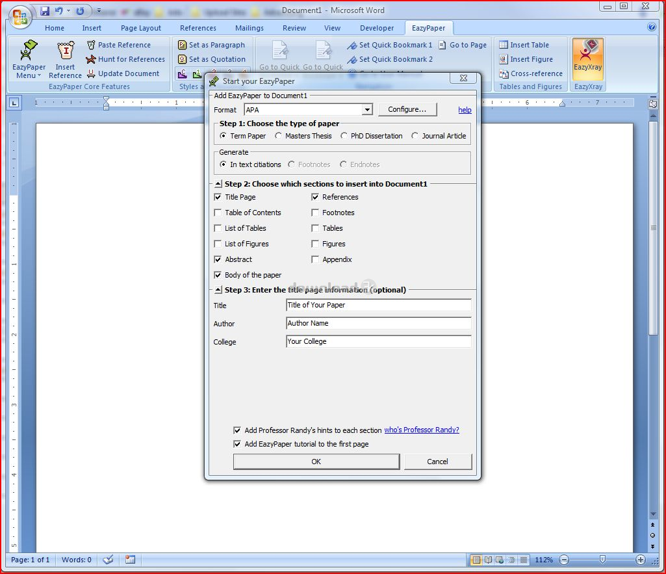Open the References ribbon tab
The image size is (666, 574).
(x=198, y=28)
